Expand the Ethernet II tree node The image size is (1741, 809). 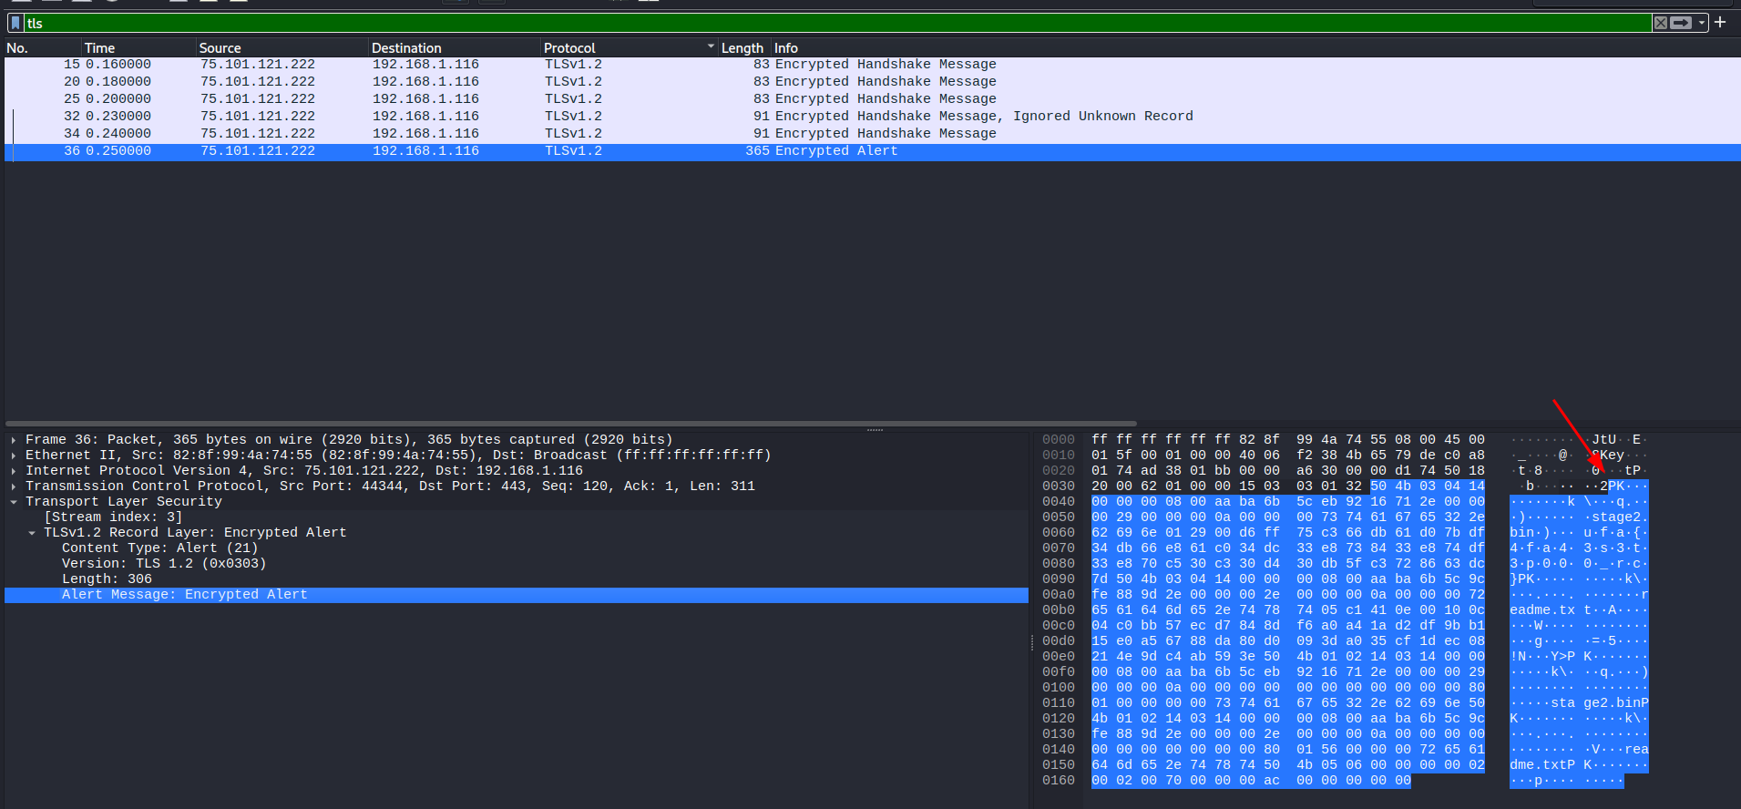(14, 456)
